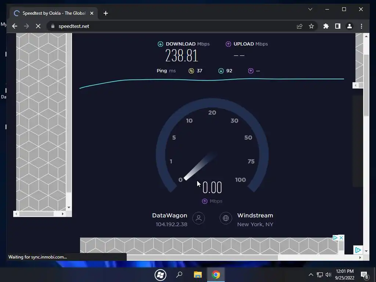Open the notification center
The image size is (376, 282).
point(365,275)
